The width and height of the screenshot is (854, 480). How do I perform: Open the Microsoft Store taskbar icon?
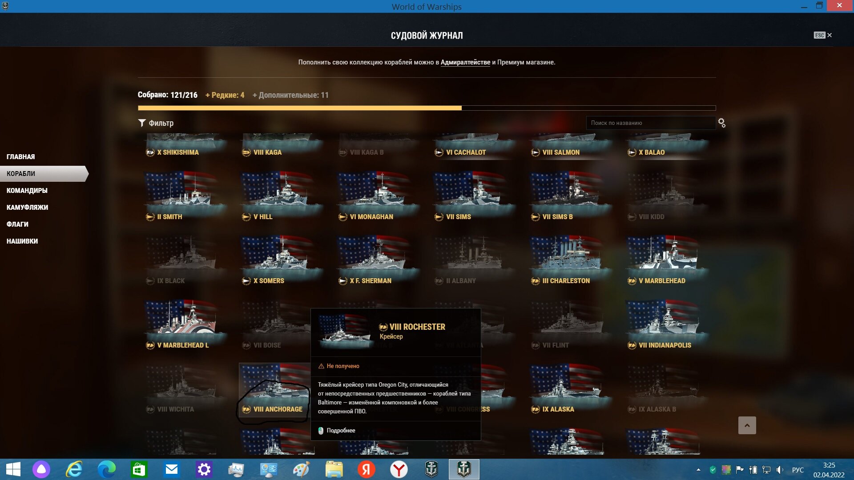pyautogui.click(x=139, y=469)
